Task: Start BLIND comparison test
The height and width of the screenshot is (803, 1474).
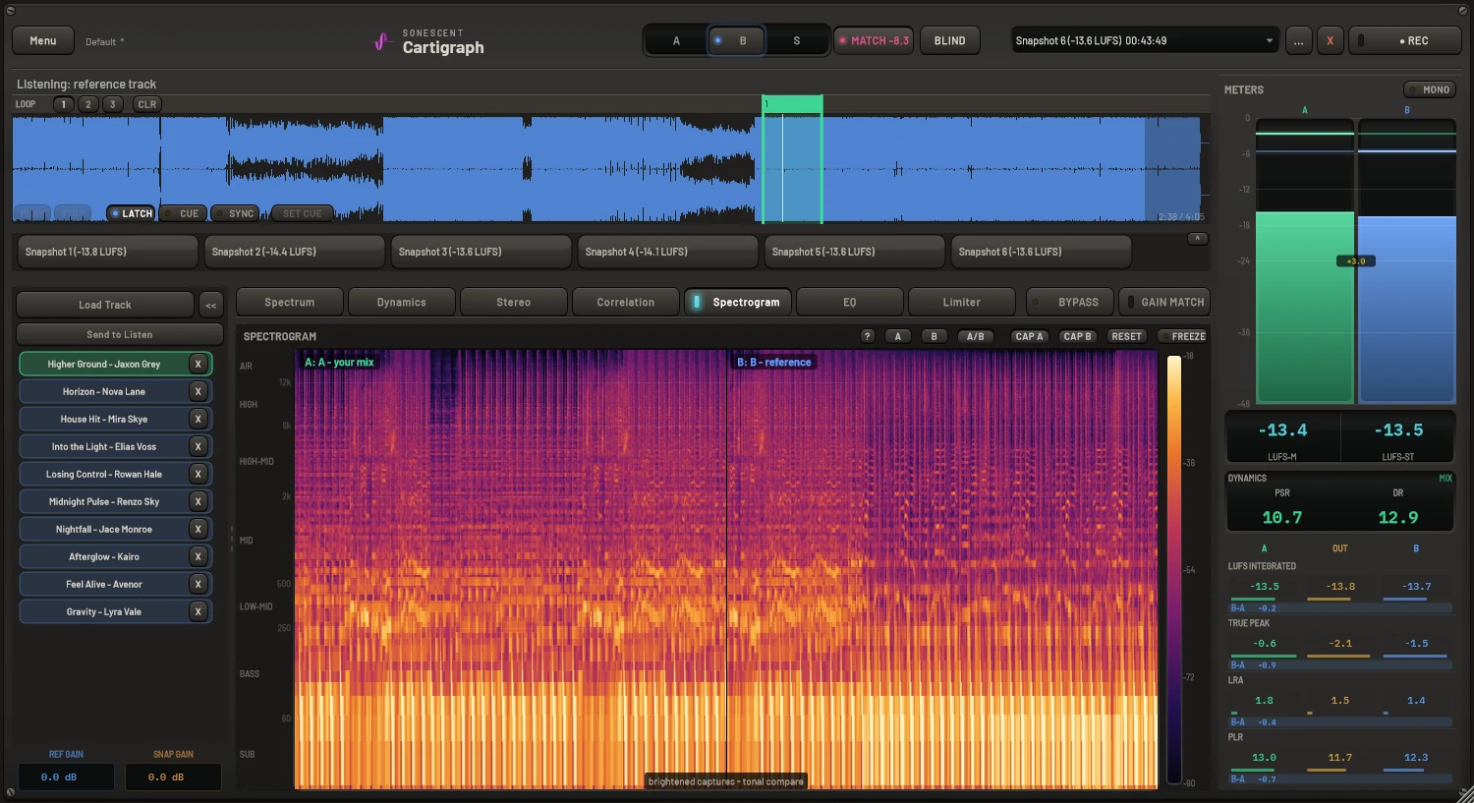Action: [x=950, y=40]
